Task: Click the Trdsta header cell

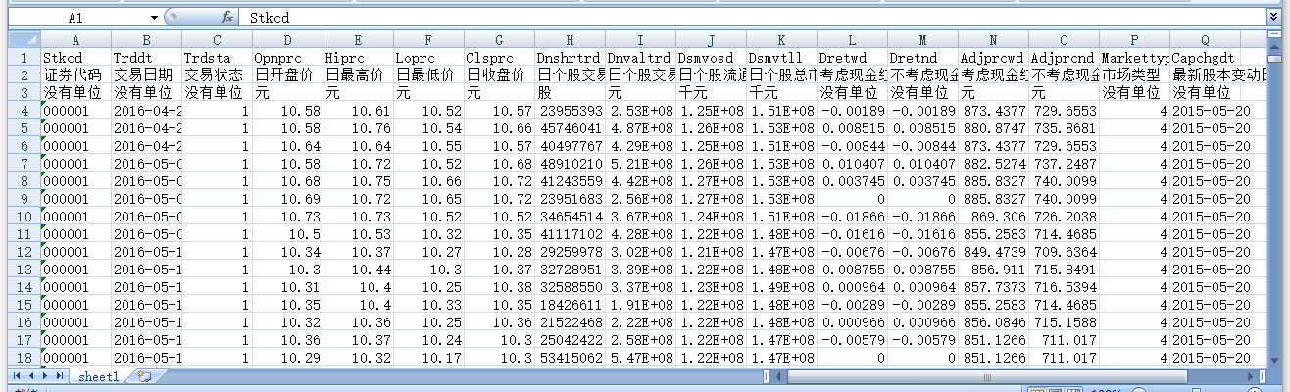Action: click(217, 57)
